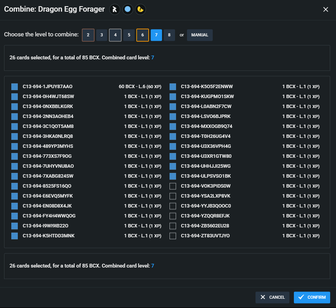Uncheck card C13-694-3HKA0NLRQ8
Image resolution: width=336 pixels, height=308 pixels.
click(14, 136)
